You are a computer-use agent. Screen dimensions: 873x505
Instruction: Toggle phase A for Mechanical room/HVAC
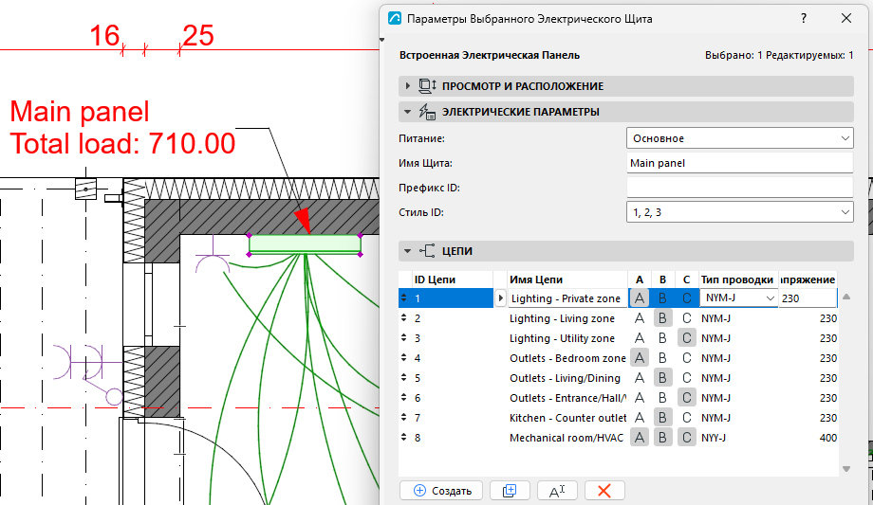[640, 438]
